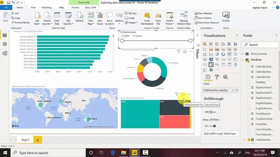Viewport: 280px width, 157px height.
Task: Switch to the Modeling ribbon tab
Action: coord(46,7)
